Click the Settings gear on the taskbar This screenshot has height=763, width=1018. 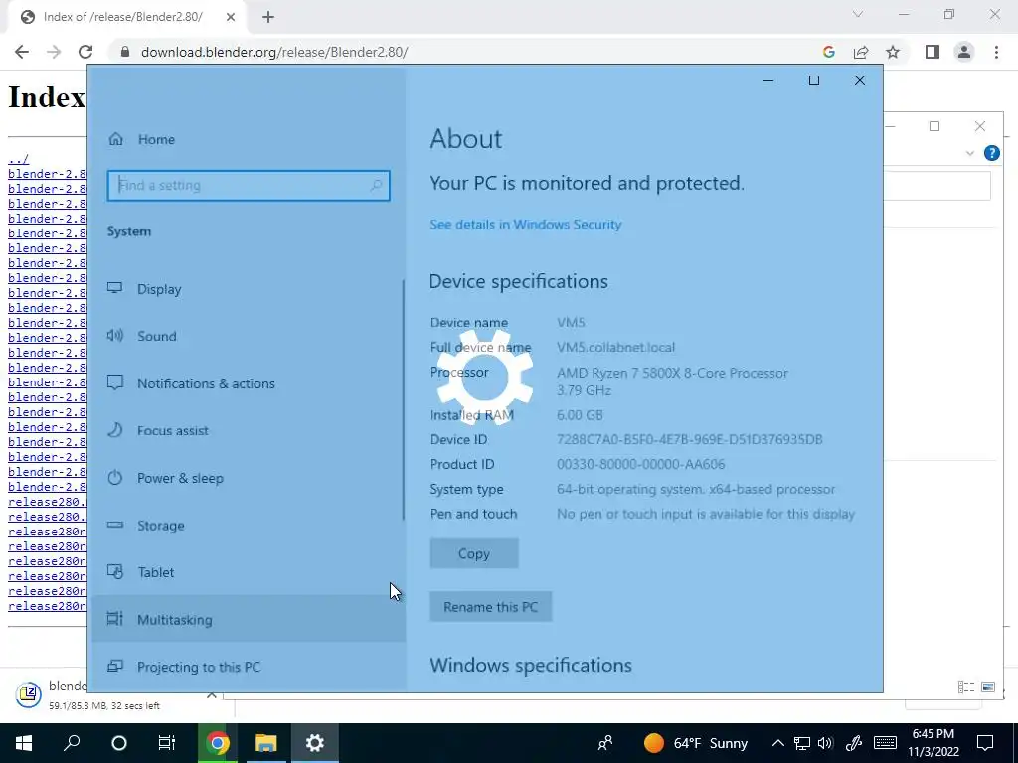point(315,743)
